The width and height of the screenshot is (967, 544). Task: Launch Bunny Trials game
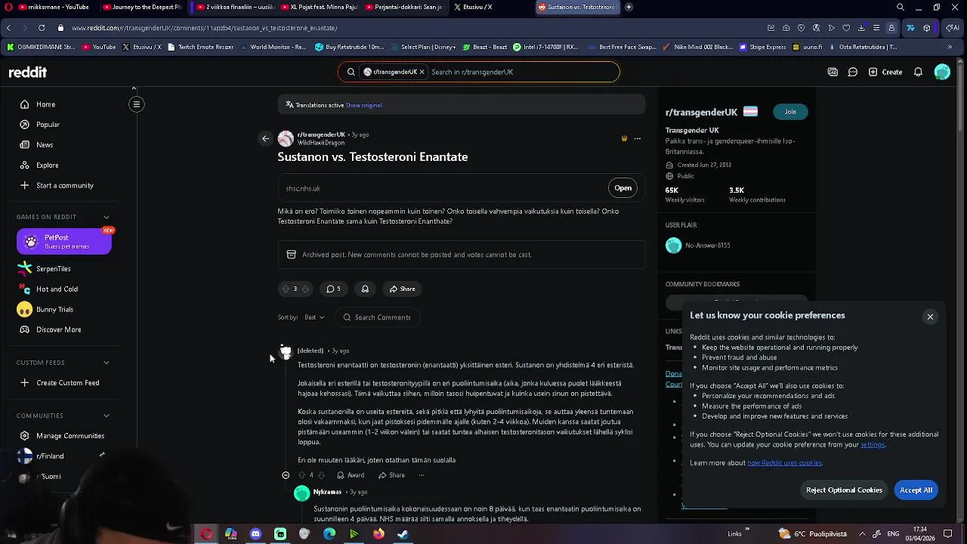point(54,310)
